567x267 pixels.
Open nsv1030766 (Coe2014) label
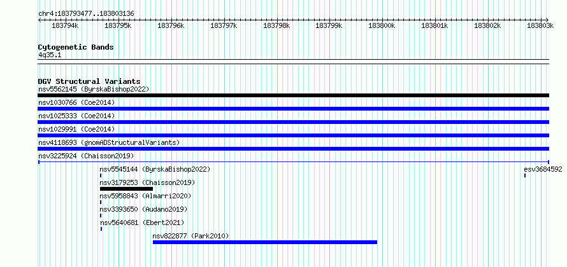pos(76,102)
